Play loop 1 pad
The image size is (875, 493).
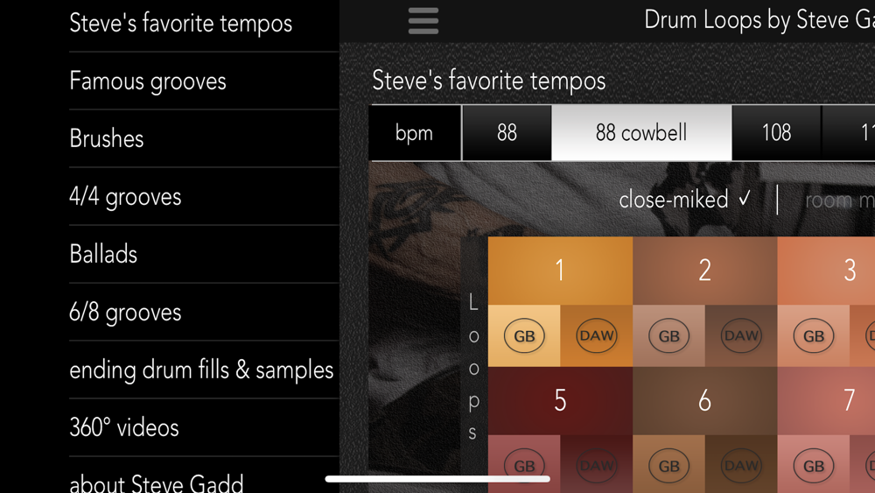click(560, 271)
